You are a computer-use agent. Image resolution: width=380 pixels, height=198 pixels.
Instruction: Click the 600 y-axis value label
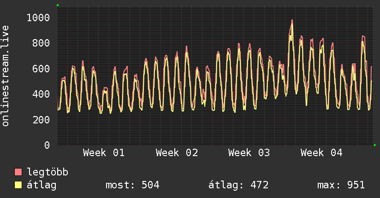tap(41, 69)
